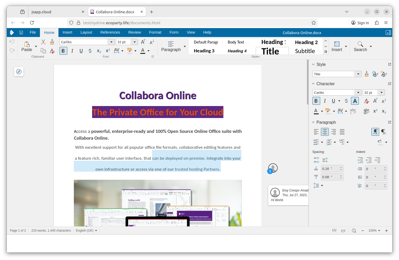Image resolution: width=399 pixels, height=260 pixels.
Task: Open the Navigator compass icon
Action: point(19,72)
